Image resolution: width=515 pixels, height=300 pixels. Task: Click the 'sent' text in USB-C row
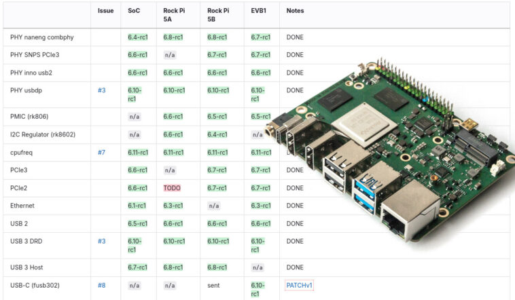coord(214,286)
